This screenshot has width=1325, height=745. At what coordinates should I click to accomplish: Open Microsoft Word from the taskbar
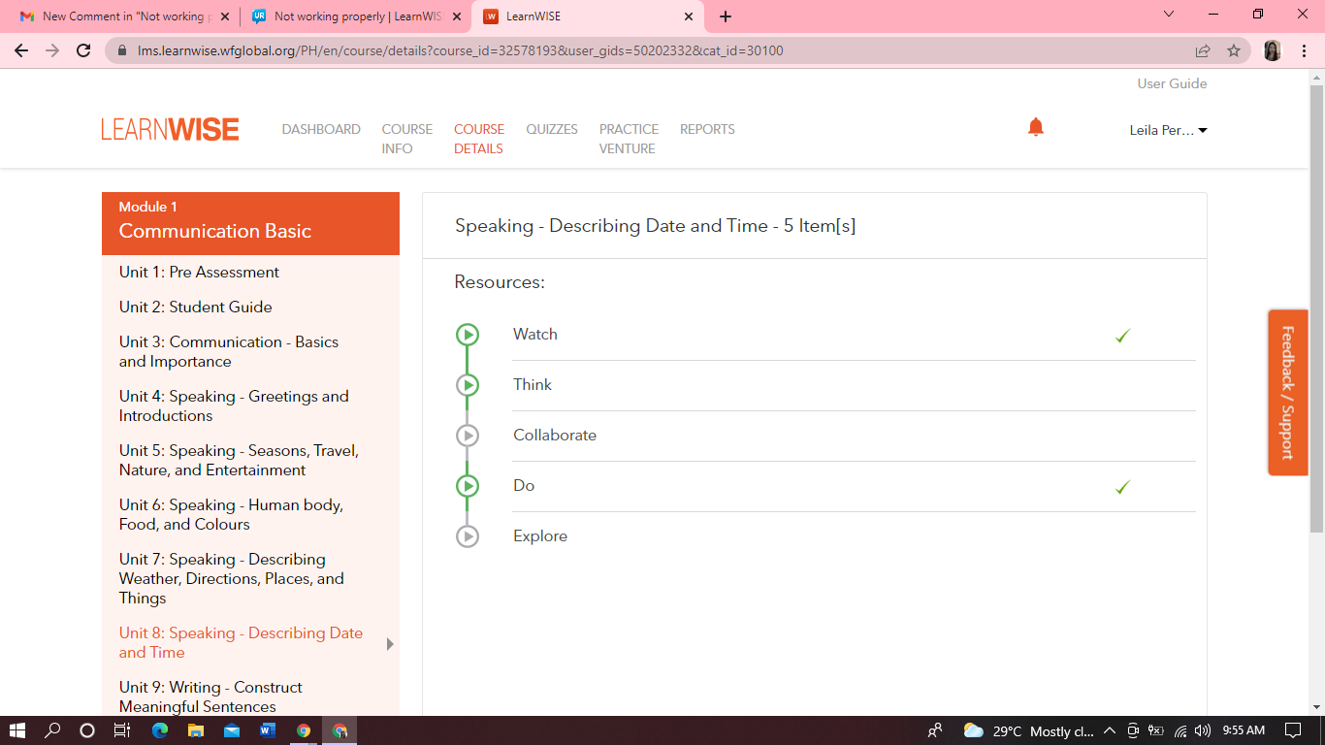tap(268, 730)
